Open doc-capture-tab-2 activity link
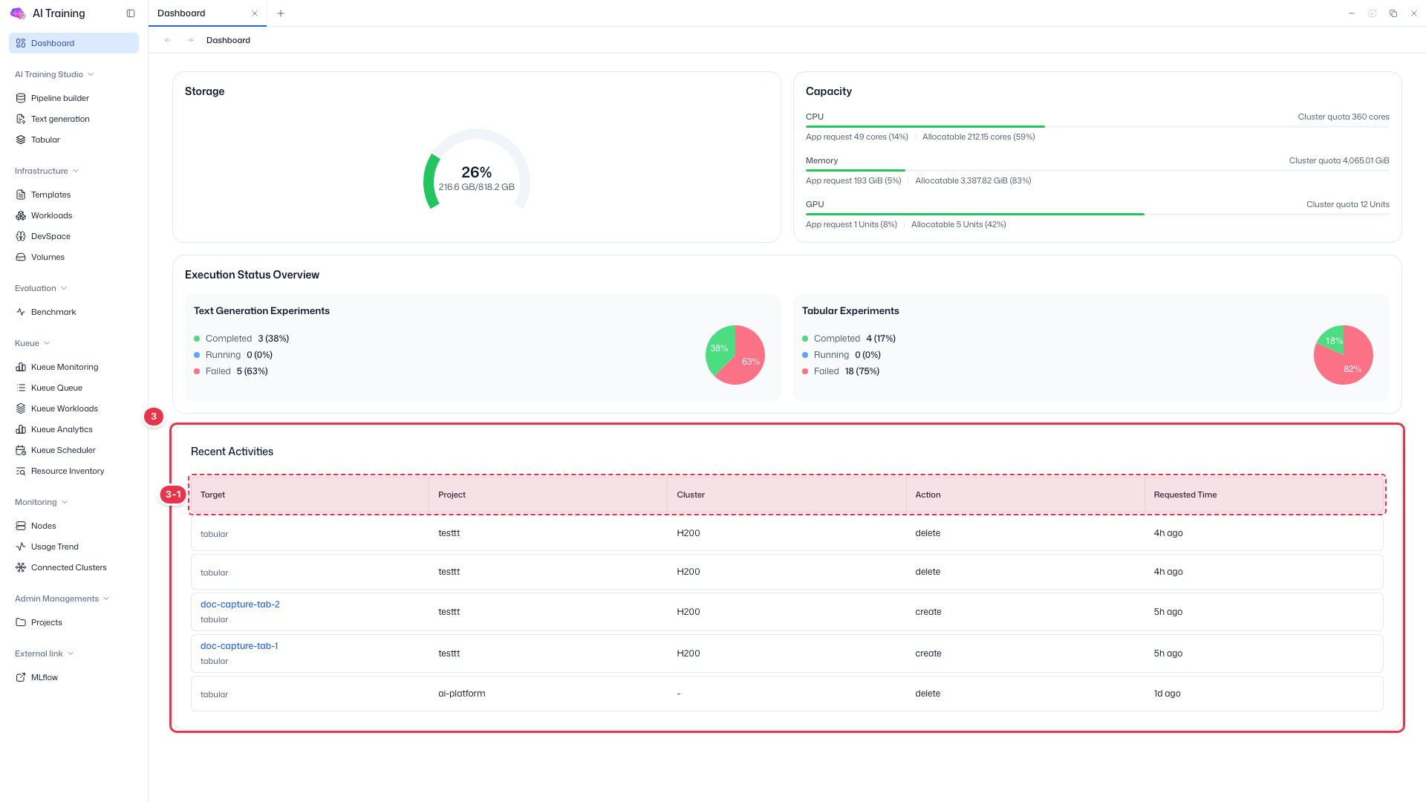 click(x=240, y=604)
